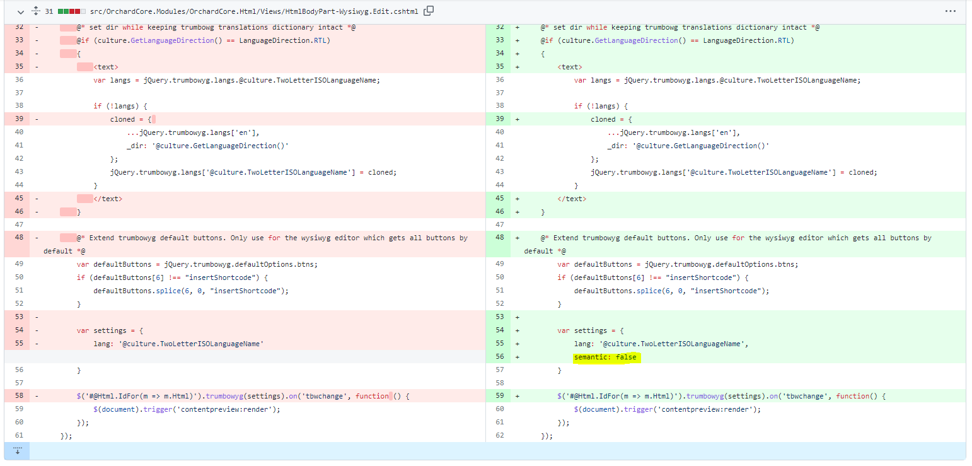
Task: Click left pane 'if (!langs) {' line
Action: [x=121, y=106]
